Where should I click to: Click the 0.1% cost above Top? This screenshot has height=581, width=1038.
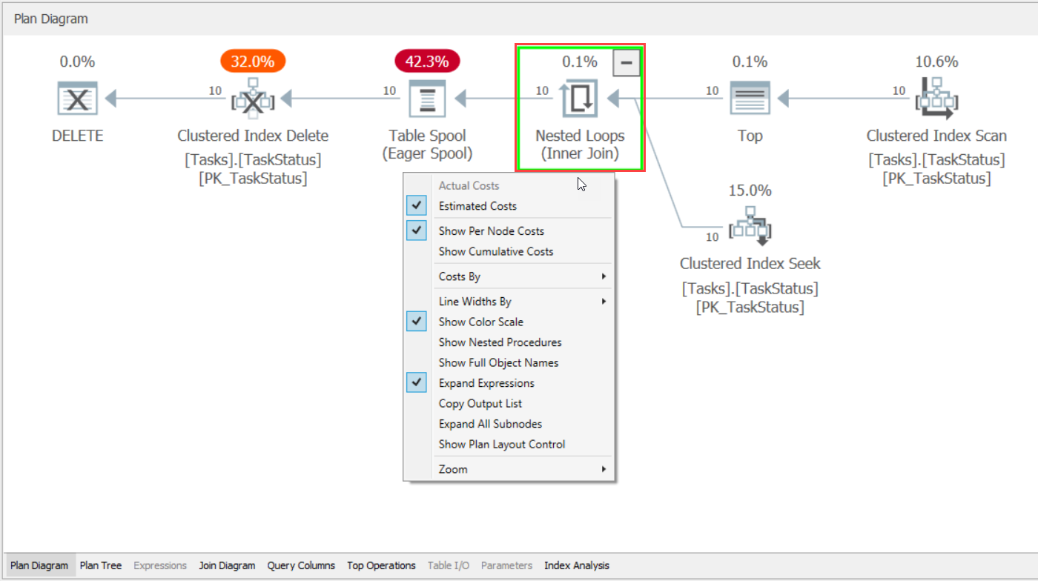[x=750, y=62]
